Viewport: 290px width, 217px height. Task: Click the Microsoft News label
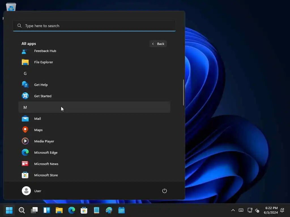coord(46,164)
